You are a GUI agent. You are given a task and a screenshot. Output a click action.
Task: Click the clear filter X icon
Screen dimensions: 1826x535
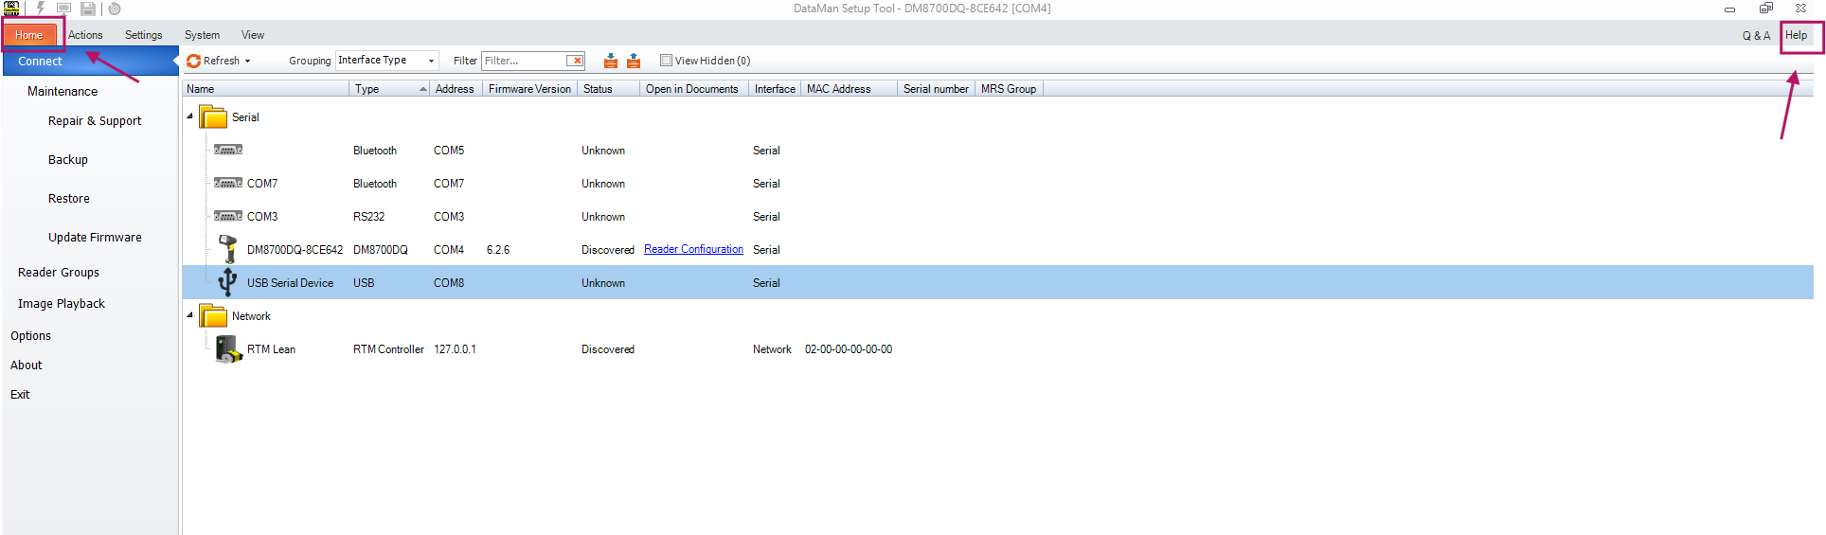(575, 61)
